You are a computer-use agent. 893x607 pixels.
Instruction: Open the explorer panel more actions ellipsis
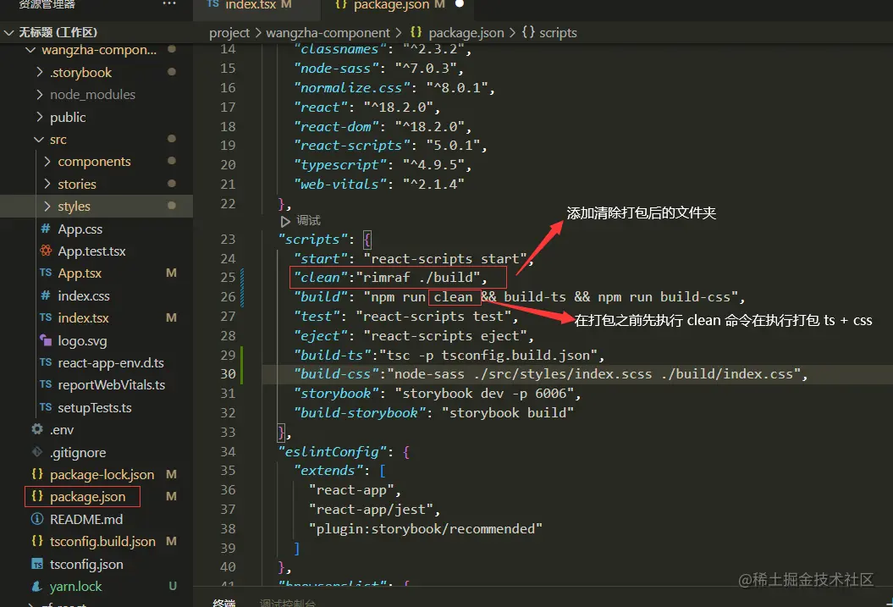click(x=169, y=3)
